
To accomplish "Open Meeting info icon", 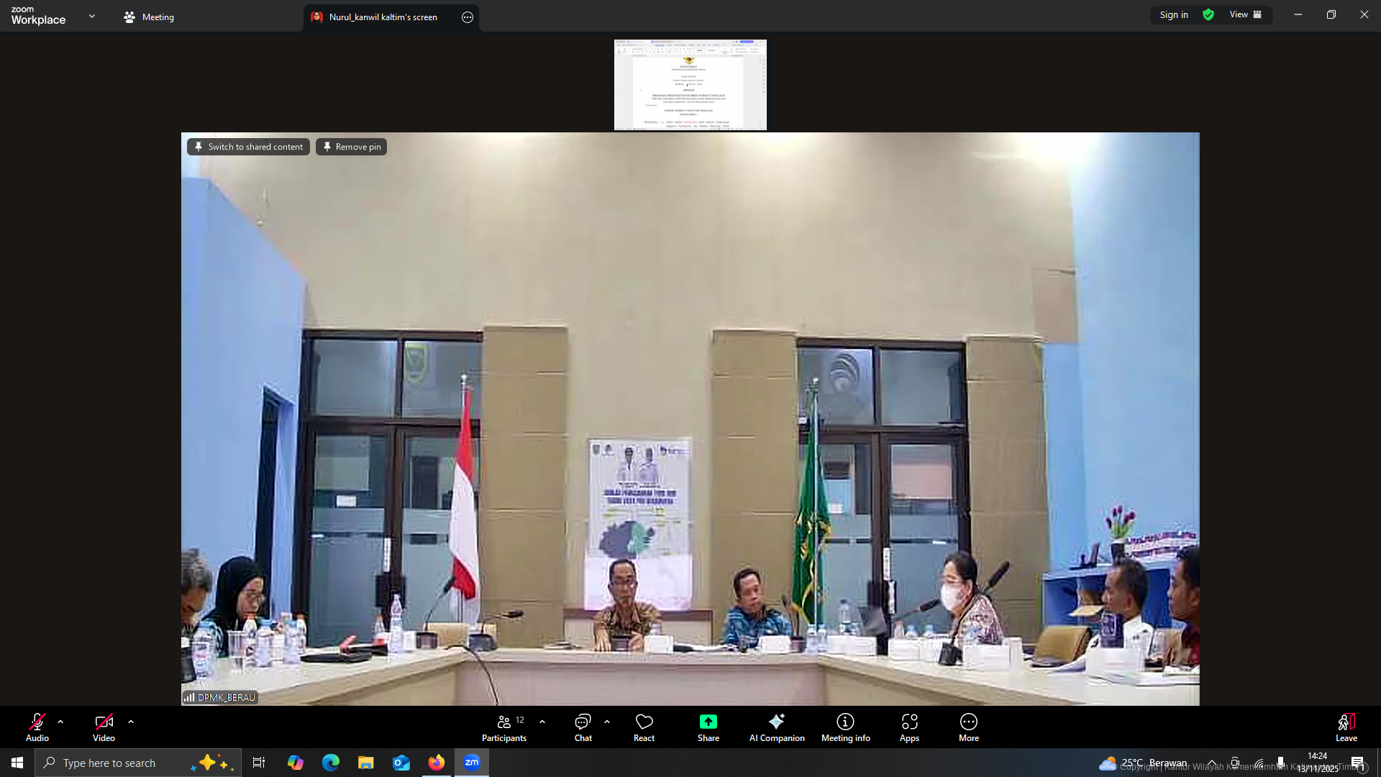I will click(845, 722).
